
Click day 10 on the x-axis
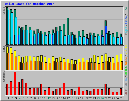tap(42, 98)
